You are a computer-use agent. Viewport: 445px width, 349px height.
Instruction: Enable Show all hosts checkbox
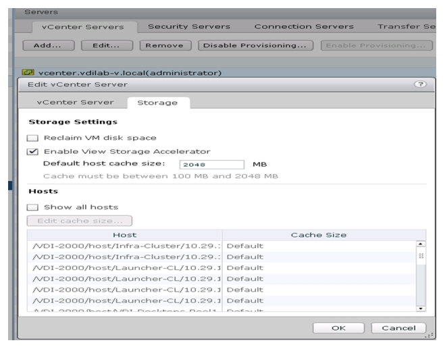click(32, 207)
